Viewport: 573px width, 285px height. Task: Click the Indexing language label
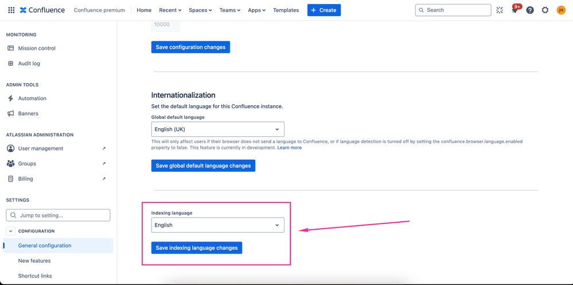171,213
